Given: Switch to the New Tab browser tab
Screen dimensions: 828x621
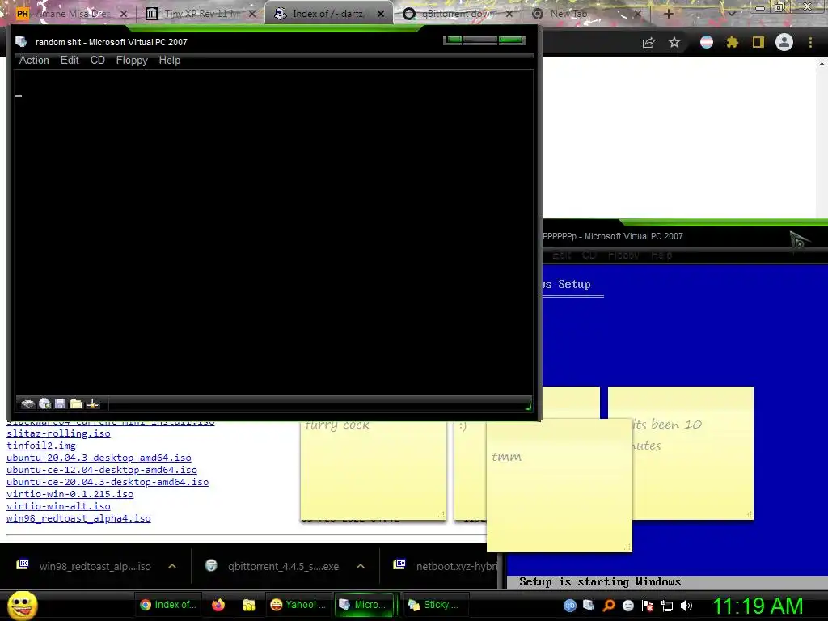Looking at the screenshot, I should click(585, 14).
